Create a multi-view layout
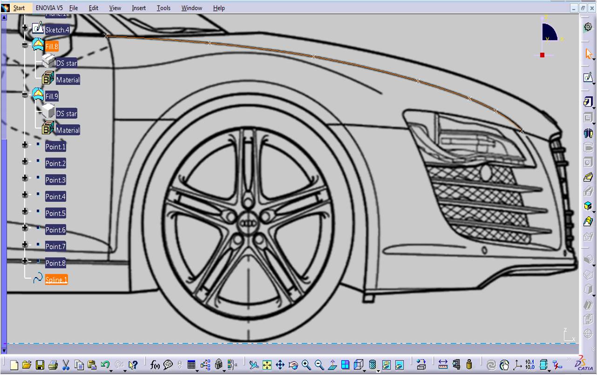This screenshot has height=375, width=597. click(345, 365)
